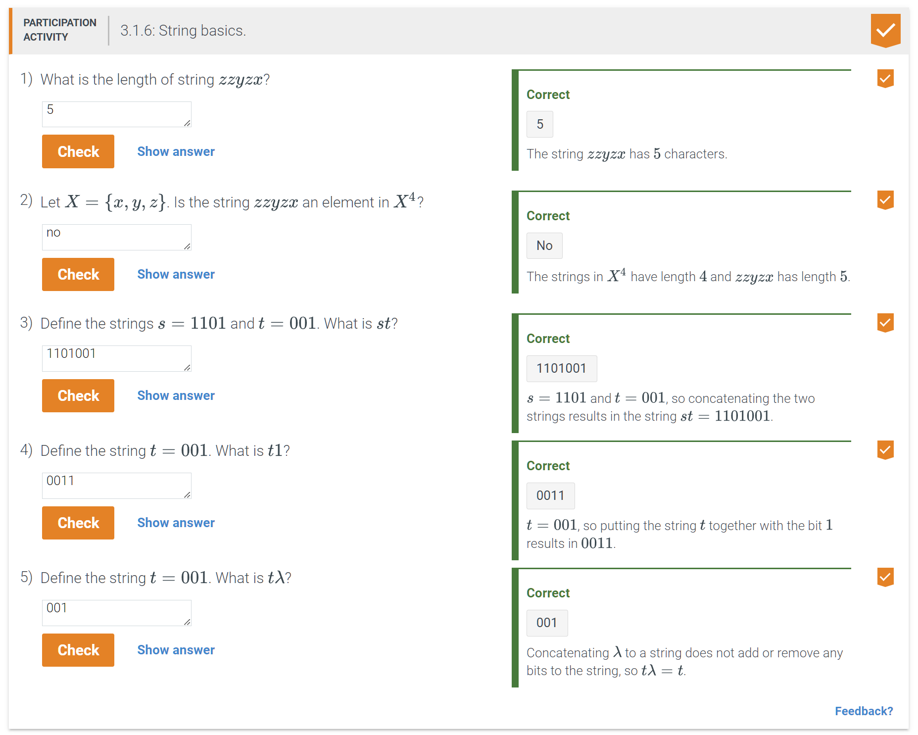Show answer for question 5
918x735 pixels.
tap(176, 650)
